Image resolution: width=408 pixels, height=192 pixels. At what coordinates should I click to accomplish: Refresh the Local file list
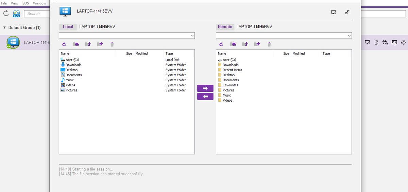pos(64,44)
